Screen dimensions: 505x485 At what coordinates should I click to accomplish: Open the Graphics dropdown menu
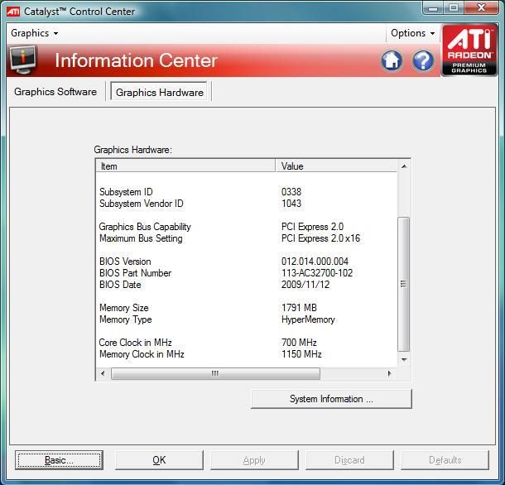click(x=35, y=33)
